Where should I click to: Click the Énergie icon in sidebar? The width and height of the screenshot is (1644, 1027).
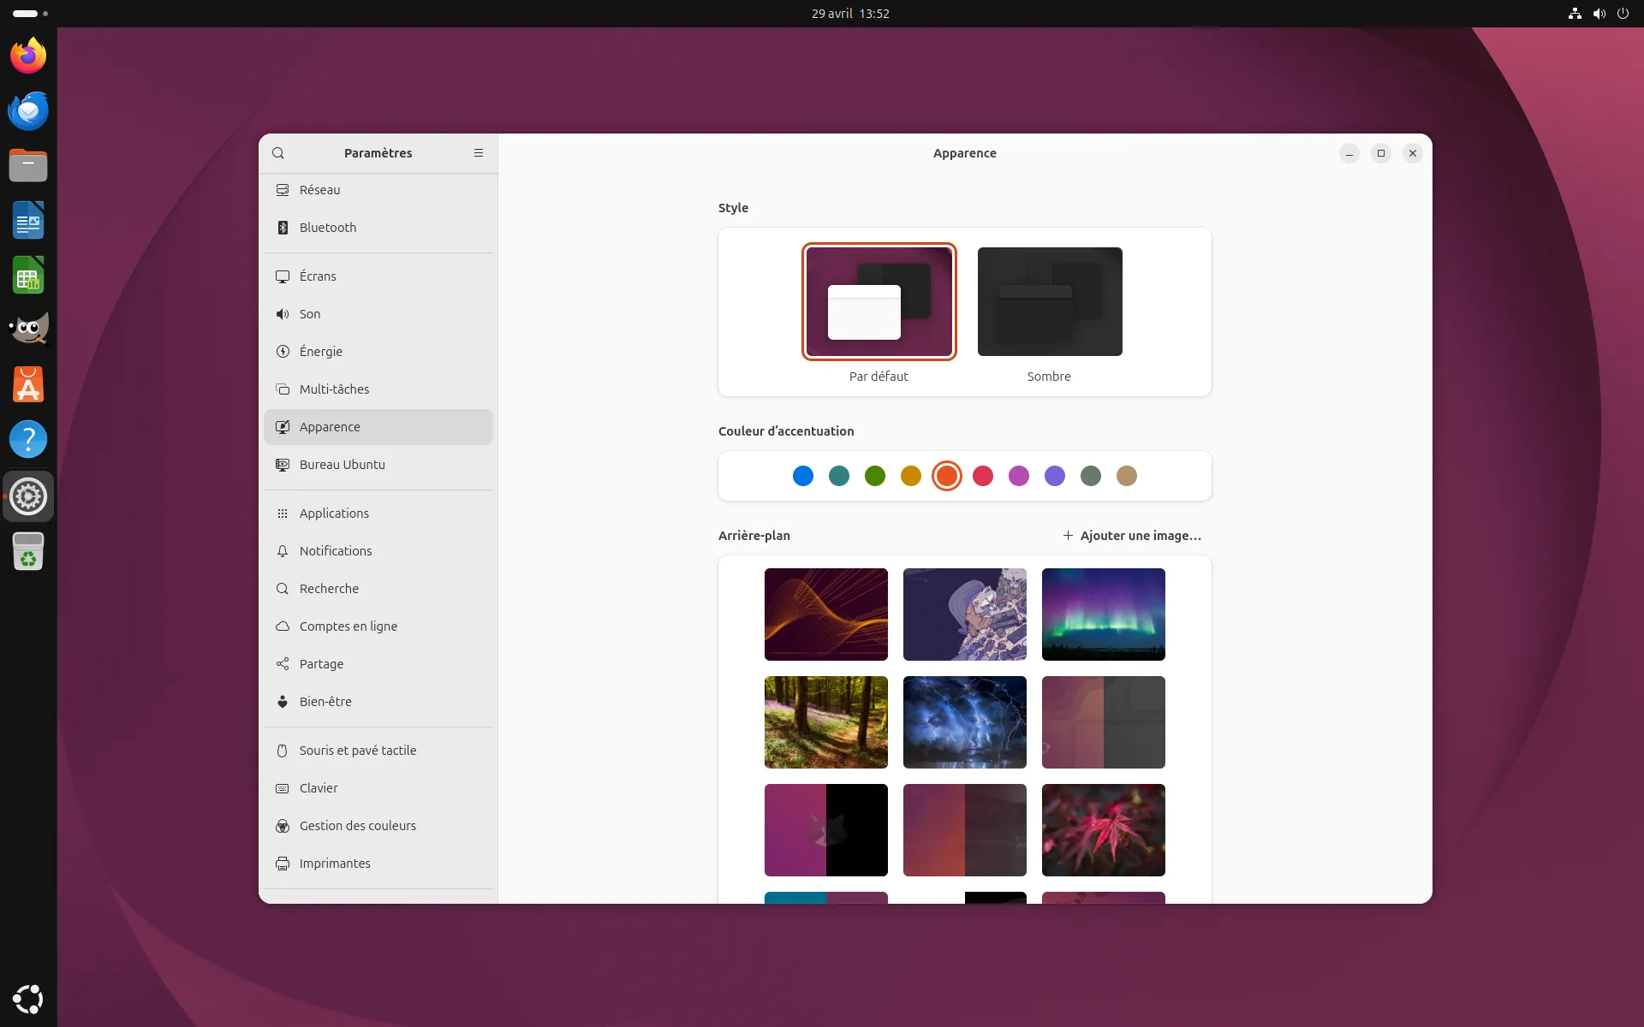pos(283,352)
